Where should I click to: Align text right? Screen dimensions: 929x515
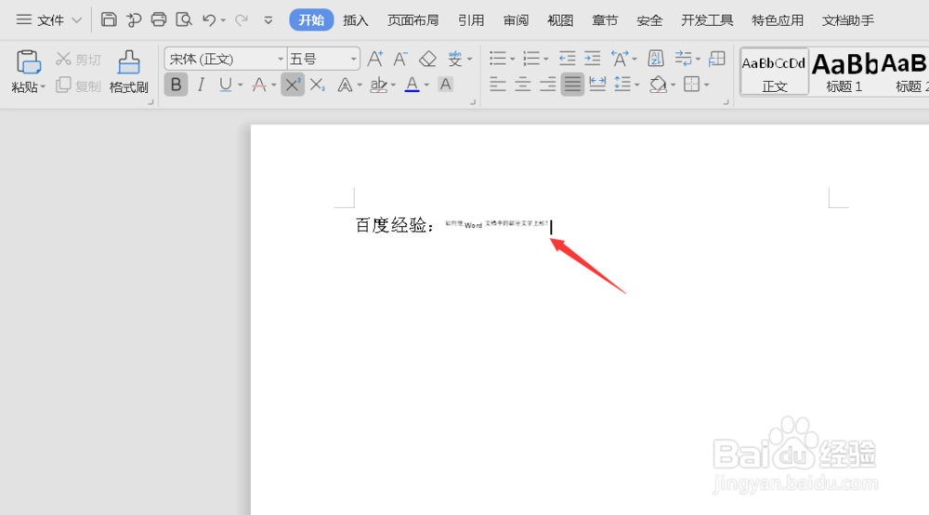click(x=547, y=85)
